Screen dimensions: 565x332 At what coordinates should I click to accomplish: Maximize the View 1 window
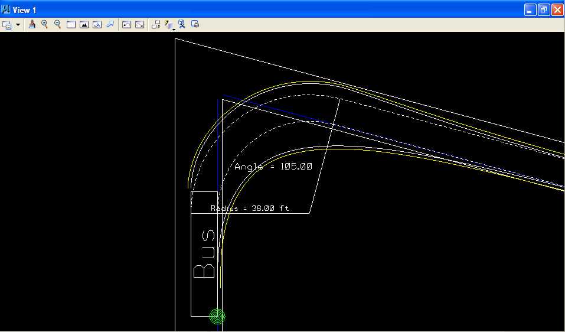[543, 10]
